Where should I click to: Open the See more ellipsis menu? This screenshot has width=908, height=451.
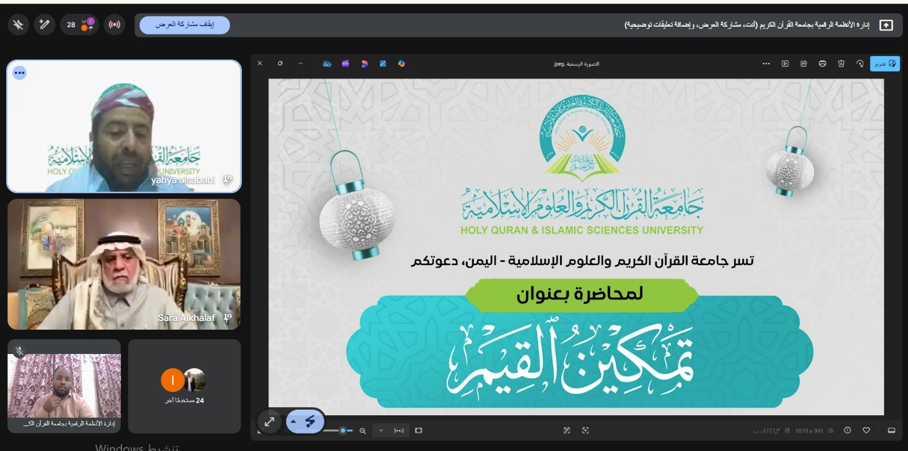[x=766, y=64]
